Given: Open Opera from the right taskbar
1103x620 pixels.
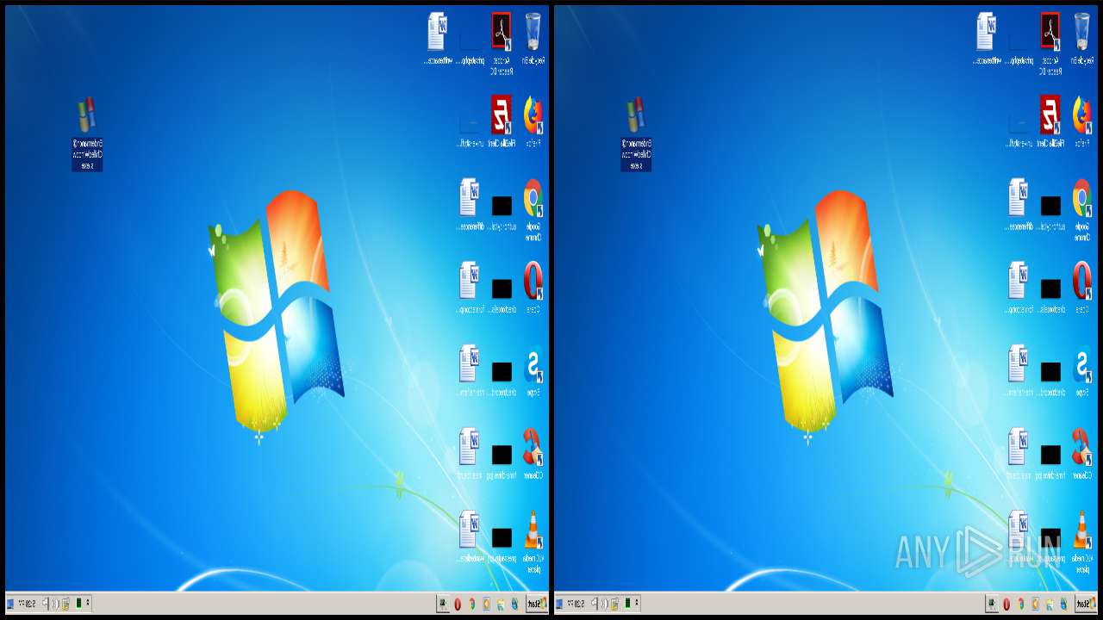Looking at the screenshot, I should coord(1006,604).
